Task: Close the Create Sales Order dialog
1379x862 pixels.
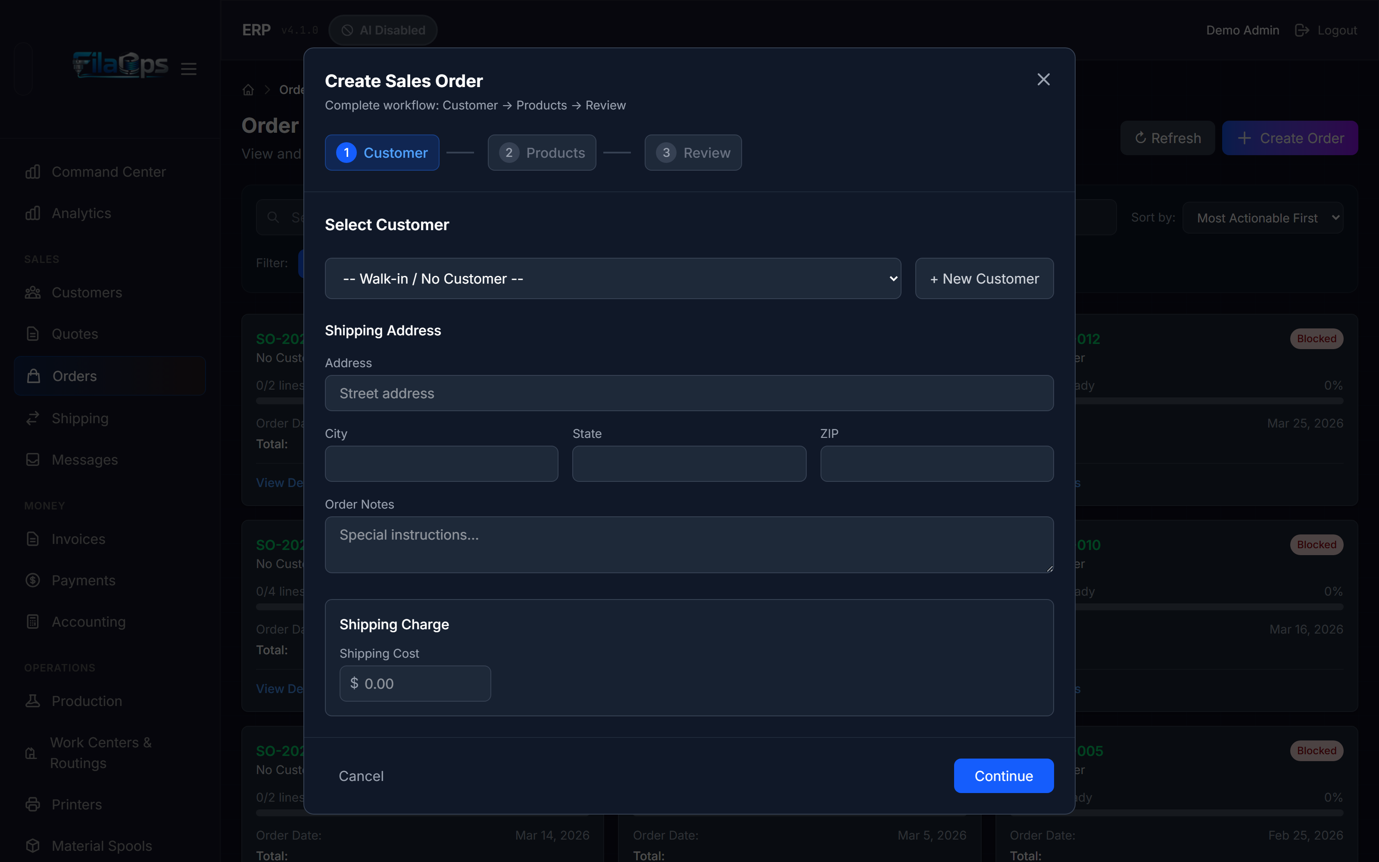Action: [1043, 79]
